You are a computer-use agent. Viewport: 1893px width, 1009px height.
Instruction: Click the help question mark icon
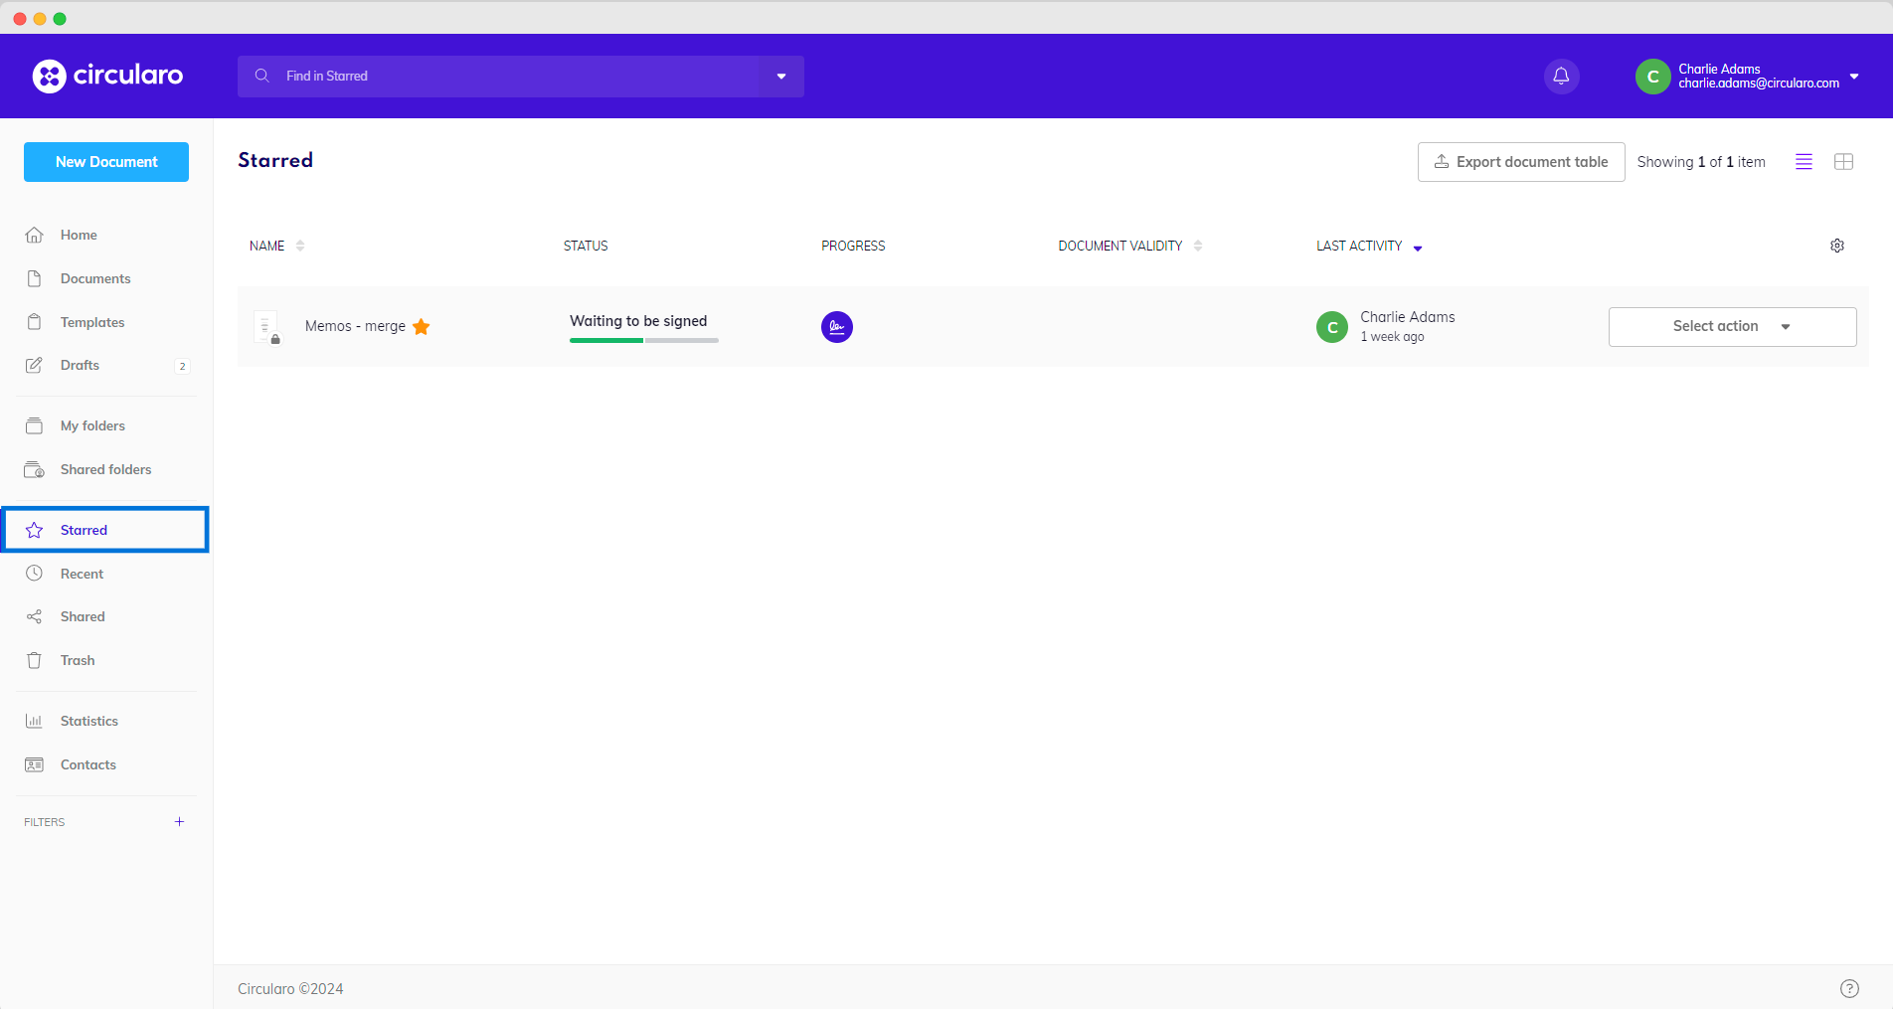click(x=1848, y=988)
